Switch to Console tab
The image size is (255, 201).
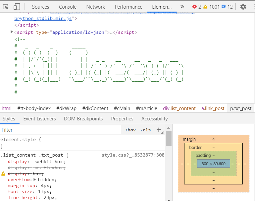[68, 7]
